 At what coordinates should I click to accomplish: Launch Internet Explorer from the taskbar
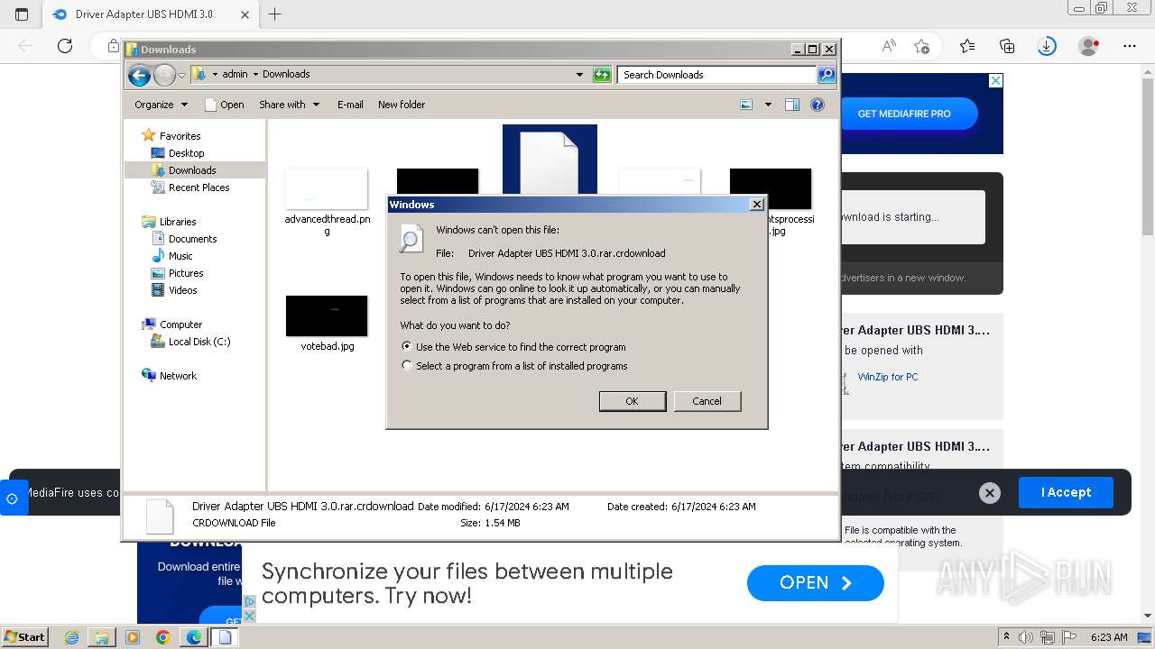(72, 637)
